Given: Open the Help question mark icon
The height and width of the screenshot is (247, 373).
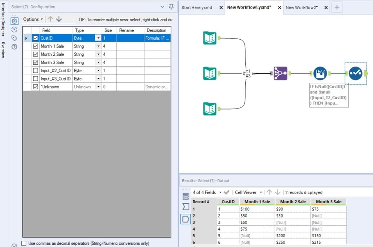Looking at the screenshot, I should (x=14, y=46).
